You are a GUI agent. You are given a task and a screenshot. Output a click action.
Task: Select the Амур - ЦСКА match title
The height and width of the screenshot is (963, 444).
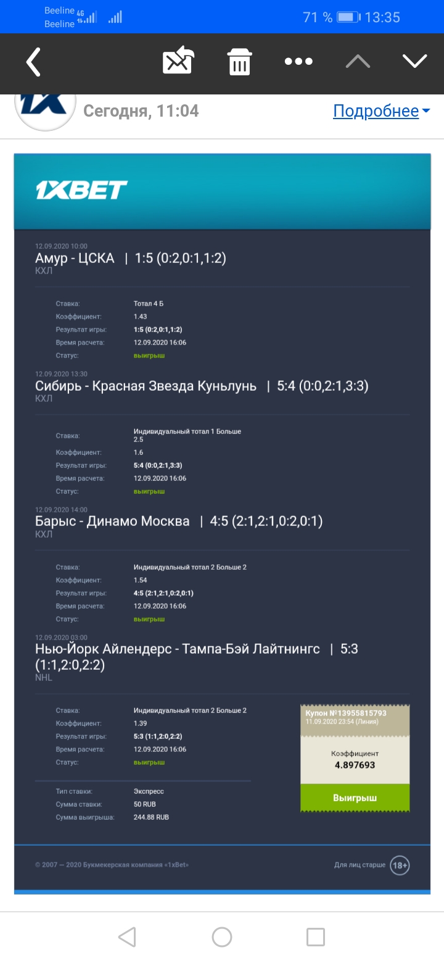coord(75,259)
